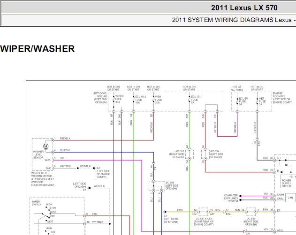Click RED/BLK label at washer pin 1
Image resolution: width=296 pixels, height=235 pixels.
65,138
